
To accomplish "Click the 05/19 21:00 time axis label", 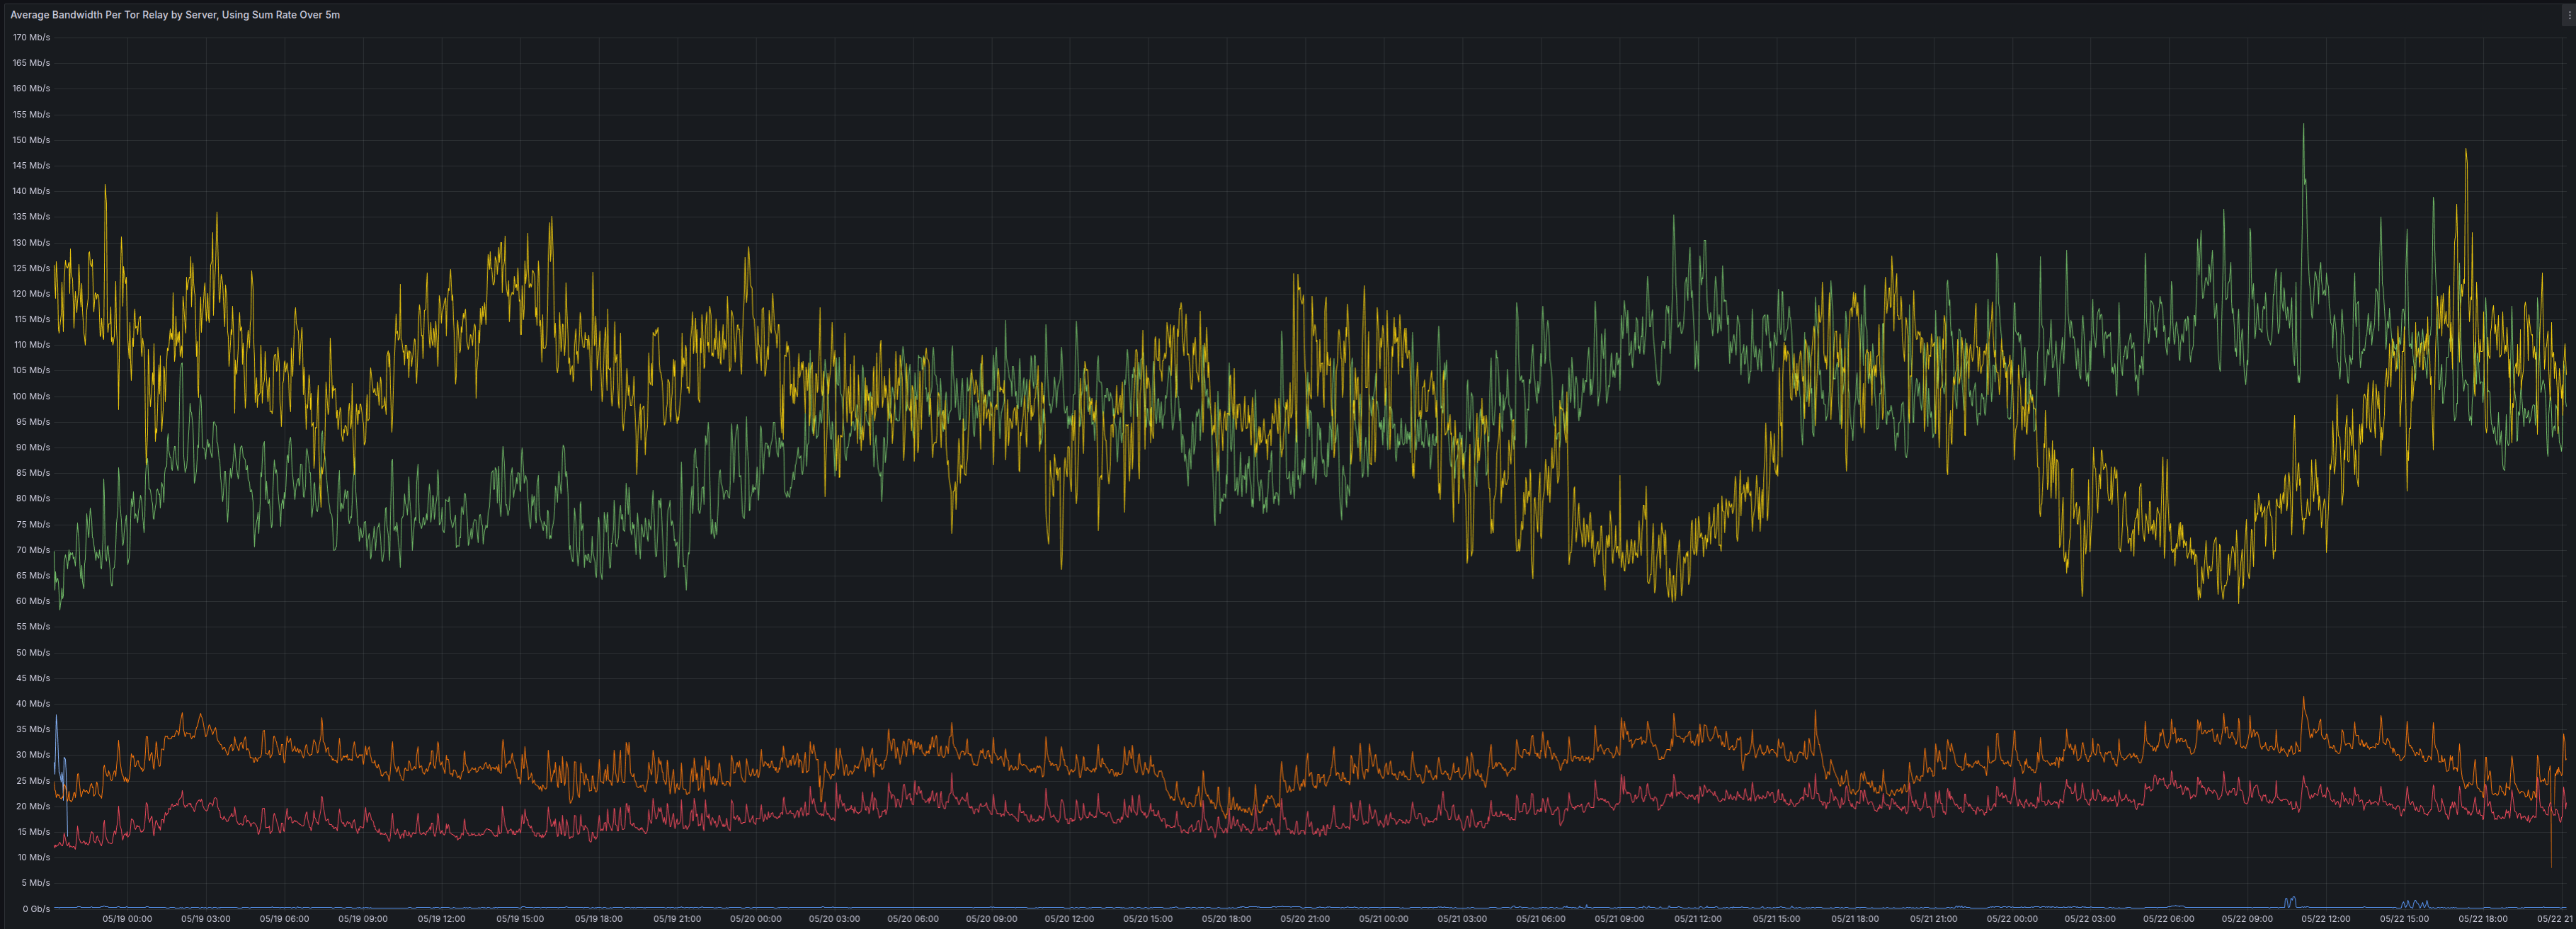I will [x=677, y=918].
